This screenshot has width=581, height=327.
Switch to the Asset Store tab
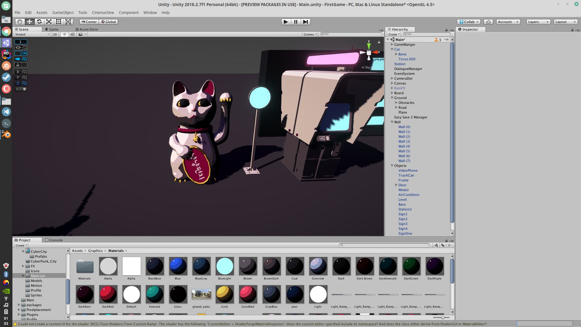point(87,29)
